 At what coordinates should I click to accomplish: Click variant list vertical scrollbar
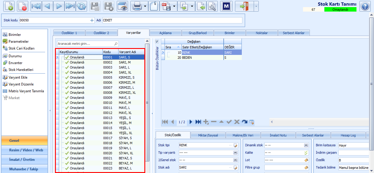(x=147, y=103)
